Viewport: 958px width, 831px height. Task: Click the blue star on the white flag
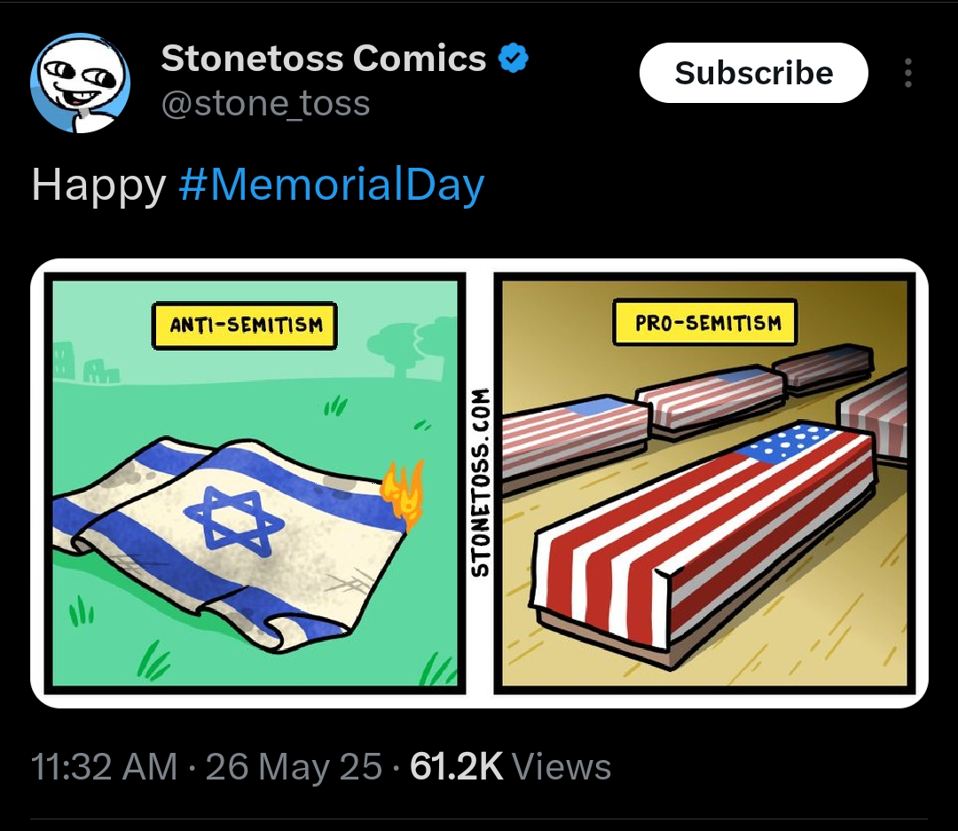tap(234, 520)
